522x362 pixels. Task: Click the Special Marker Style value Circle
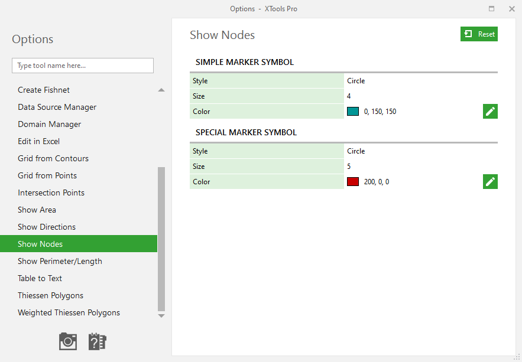356,151
